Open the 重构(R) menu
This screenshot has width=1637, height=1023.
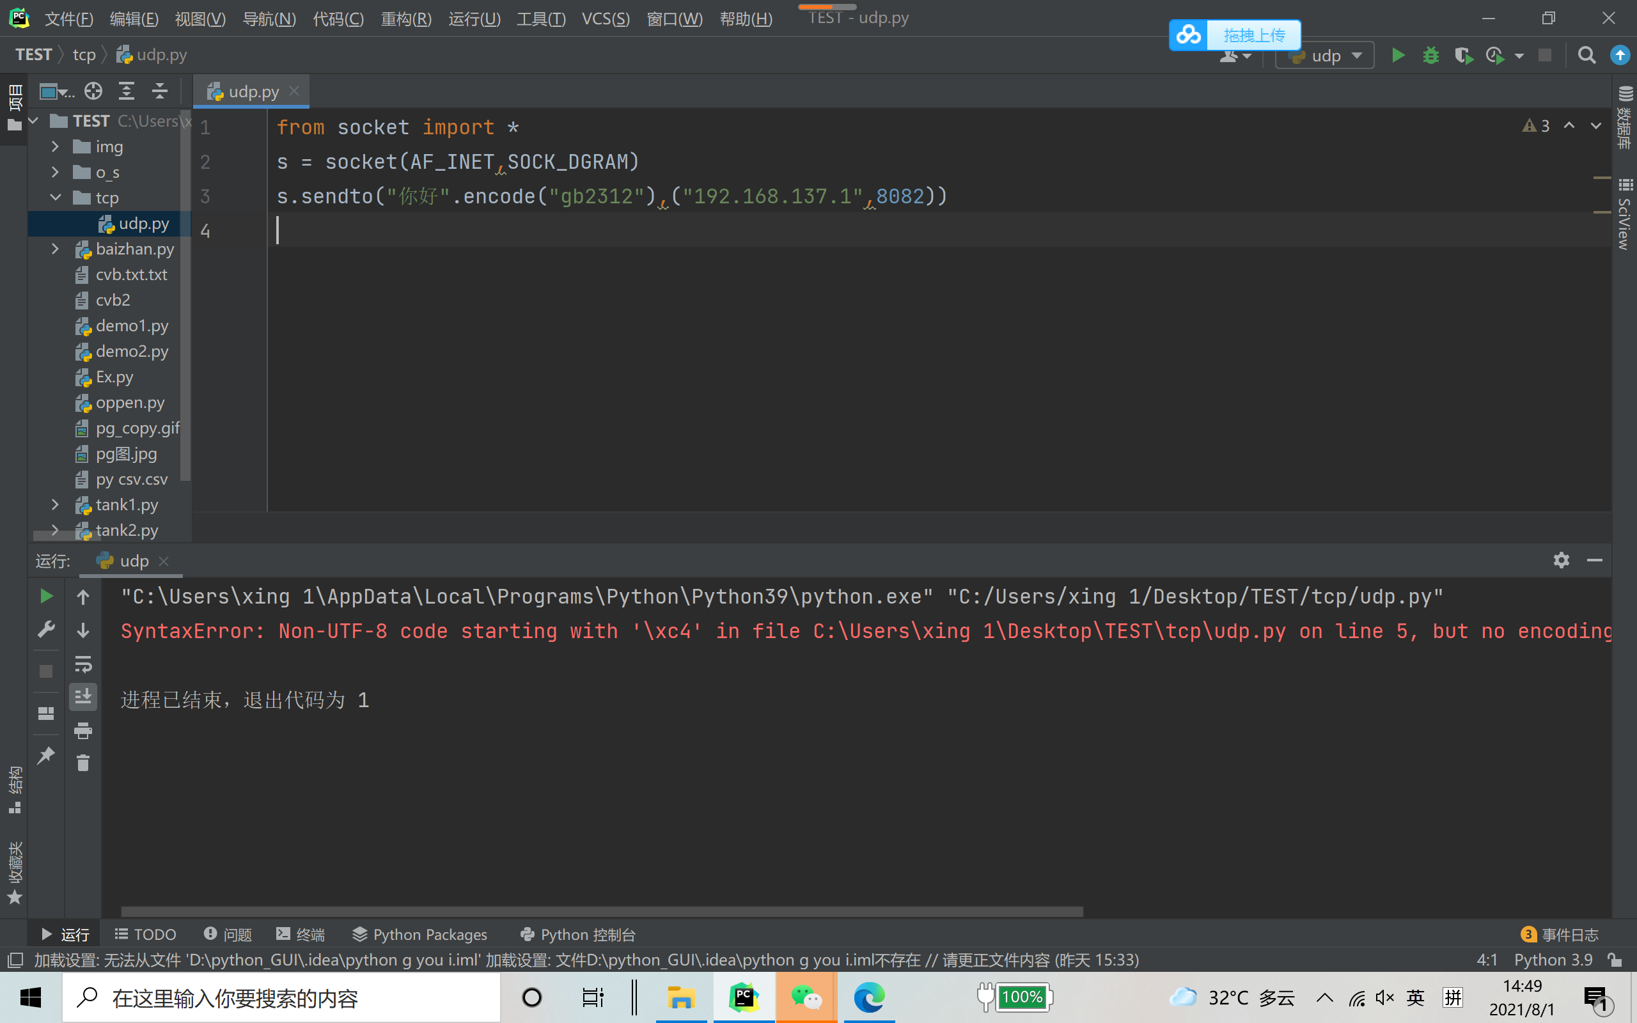point(406,19)
